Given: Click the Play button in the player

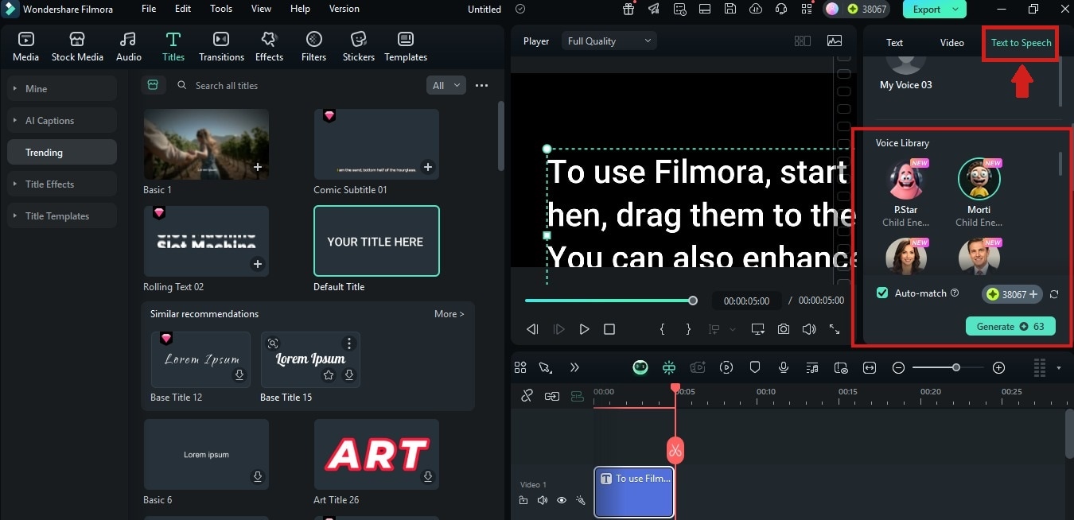Looking at the screenshot, I should (584, 329).
